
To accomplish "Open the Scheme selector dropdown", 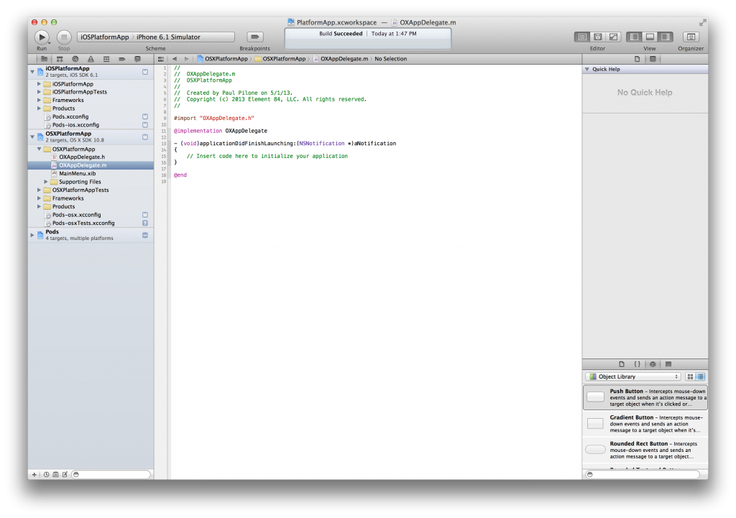I will tap(156, 37).
